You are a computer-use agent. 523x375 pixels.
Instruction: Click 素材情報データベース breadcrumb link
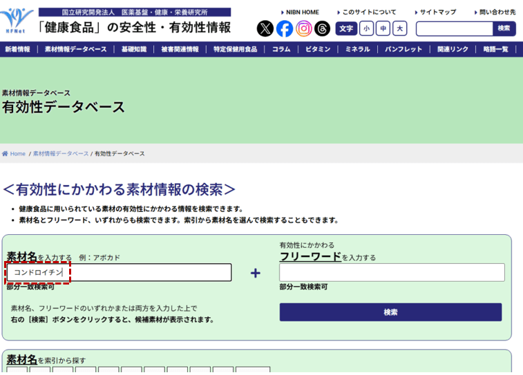point(61,154)
